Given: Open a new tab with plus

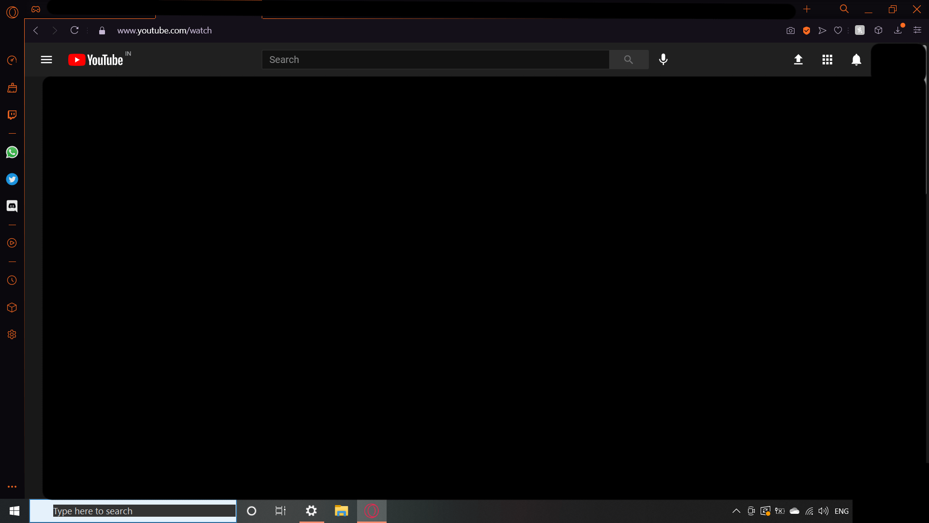Looking at the screenshot, I should click(x=807, y=9).
